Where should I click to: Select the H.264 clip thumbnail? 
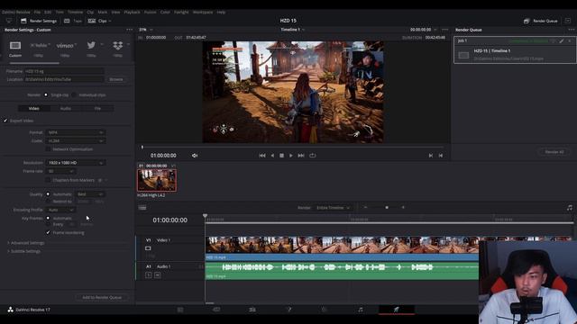coord(157,180)
